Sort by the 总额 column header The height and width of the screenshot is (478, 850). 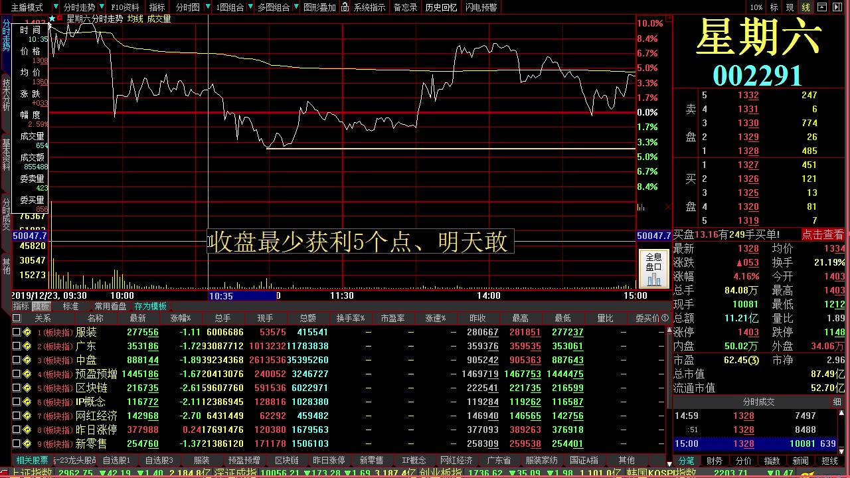[x=307, y=318]
